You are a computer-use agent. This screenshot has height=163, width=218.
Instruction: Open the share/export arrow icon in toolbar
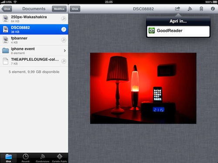pyautogui.click(x=177, y=9)
